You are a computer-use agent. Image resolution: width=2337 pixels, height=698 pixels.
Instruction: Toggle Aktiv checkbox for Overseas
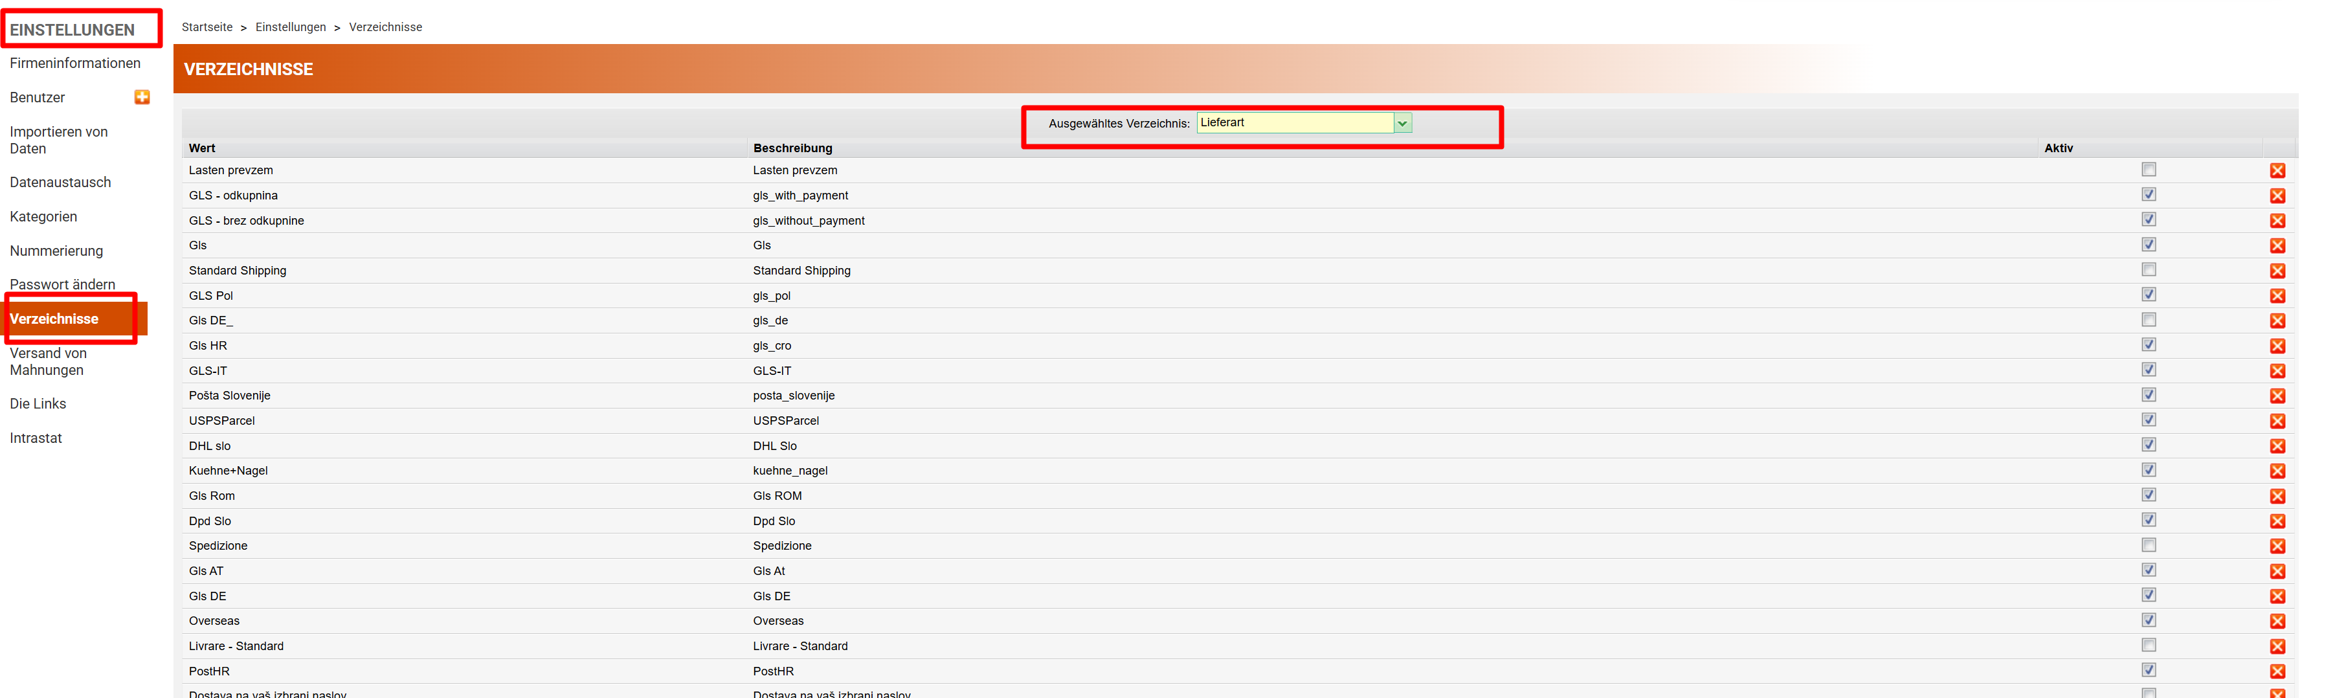click(x=2149, y=620)
